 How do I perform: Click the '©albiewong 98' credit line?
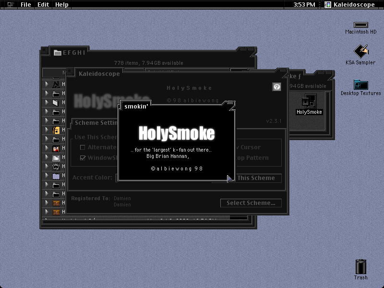coord(177,168)
